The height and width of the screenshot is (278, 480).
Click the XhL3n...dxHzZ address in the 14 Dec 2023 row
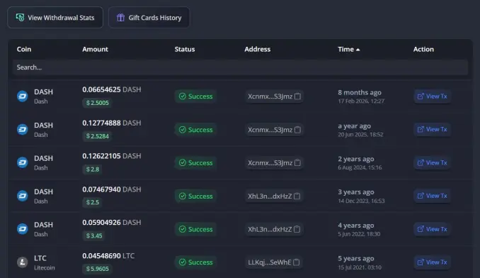click(x=270, y=196)
